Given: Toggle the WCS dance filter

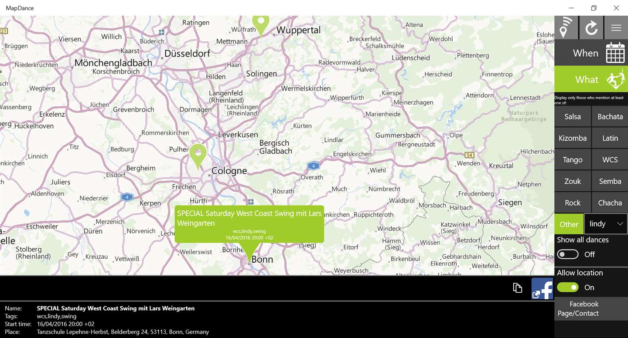Looking at the screenshot, I should click(610, 159).
